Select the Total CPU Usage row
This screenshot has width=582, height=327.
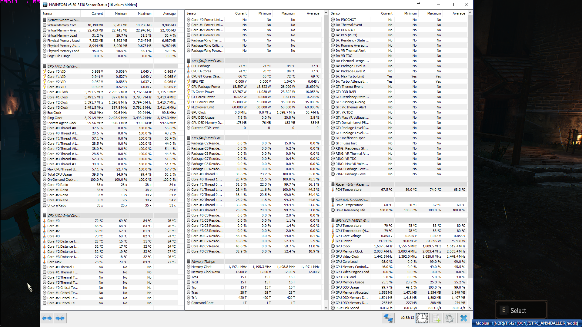tap(109, 174)
